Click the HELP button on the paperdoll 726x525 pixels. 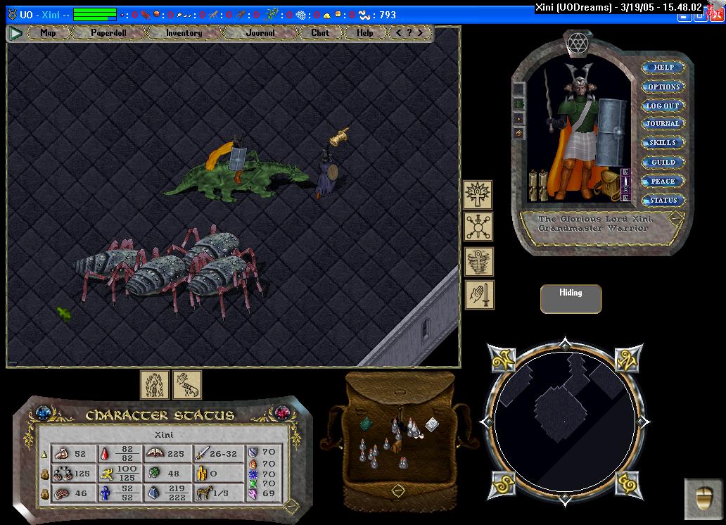point(663,67)
